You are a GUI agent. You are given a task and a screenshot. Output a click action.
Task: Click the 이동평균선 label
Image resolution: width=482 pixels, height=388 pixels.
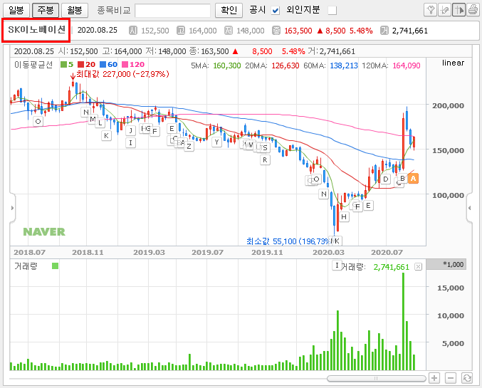tap(33, 65)
